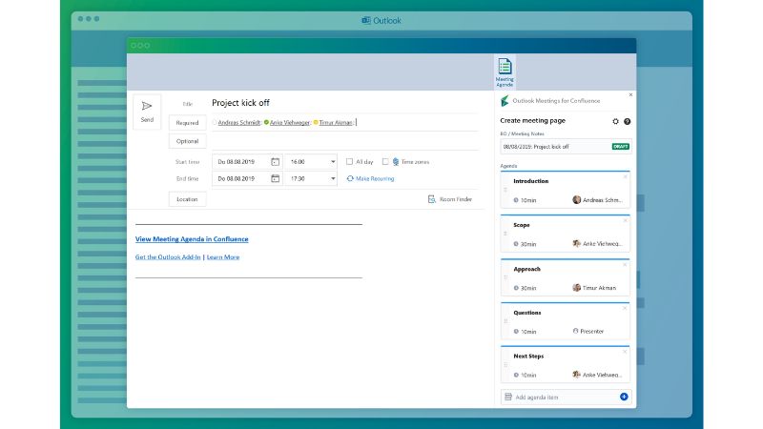The width and height of the screenshot is (763, 429).
Task: Click the Required attendees button
Action: [x=187, y=123]
